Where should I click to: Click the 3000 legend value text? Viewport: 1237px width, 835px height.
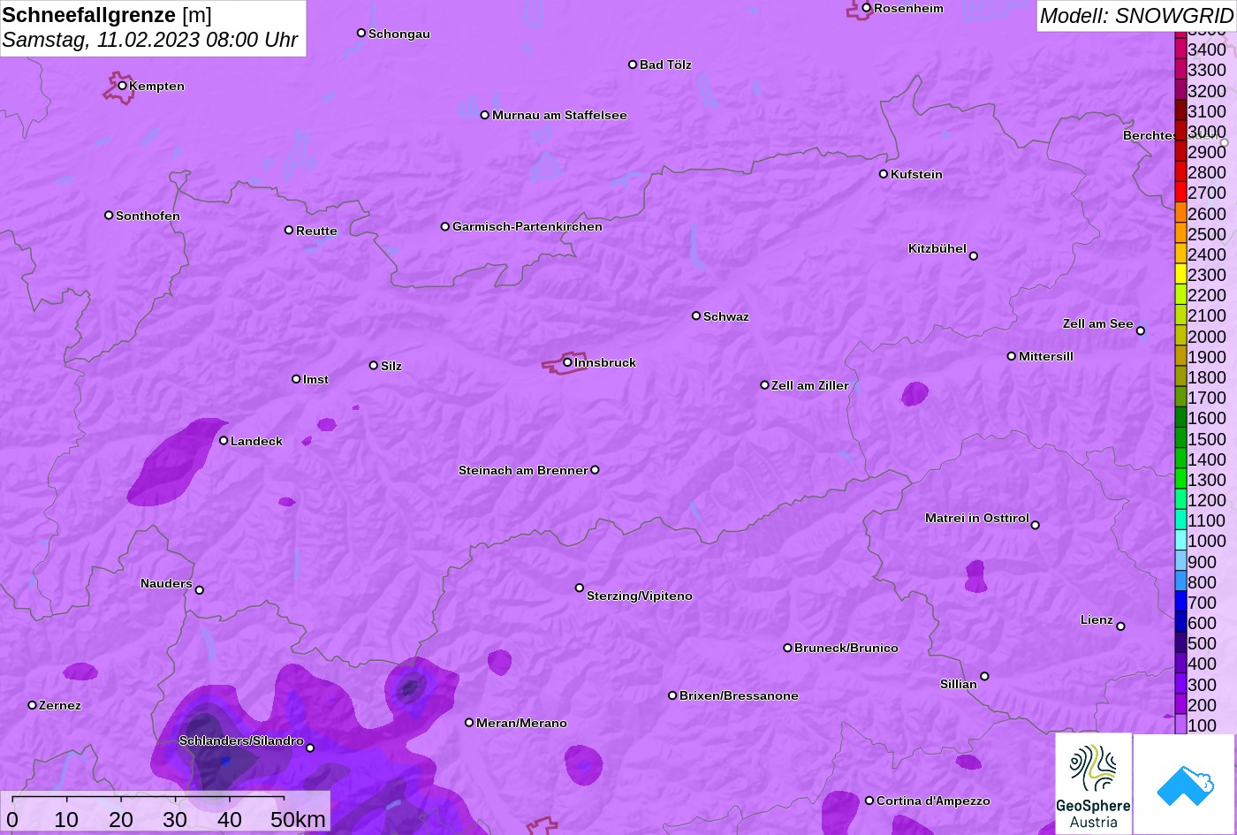pyautogui.click(x=1207, y=132)
